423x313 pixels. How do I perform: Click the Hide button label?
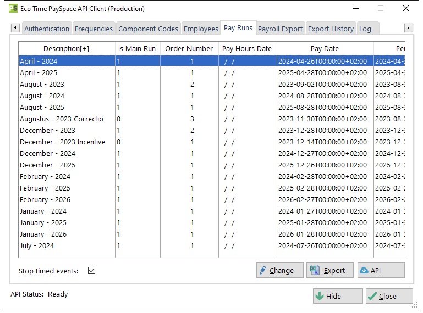click(x=333, y=297)
